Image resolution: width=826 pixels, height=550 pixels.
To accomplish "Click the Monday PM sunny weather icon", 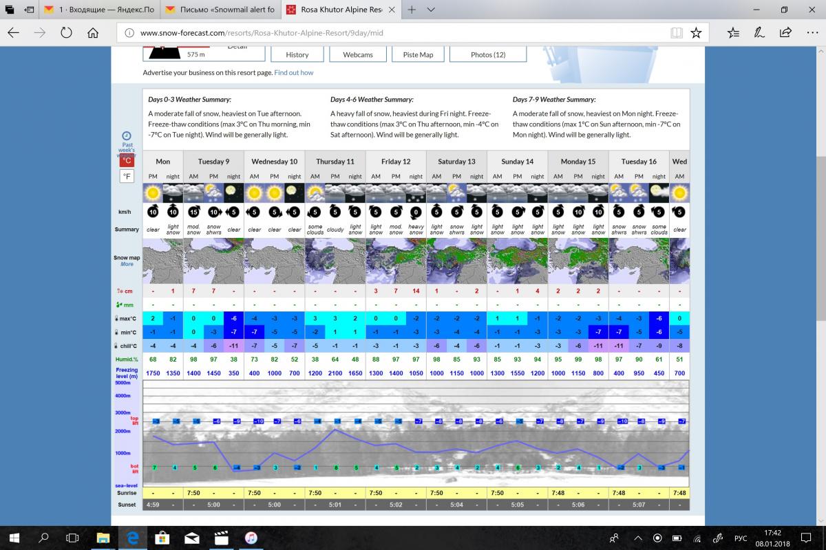I will coord(153,192).
